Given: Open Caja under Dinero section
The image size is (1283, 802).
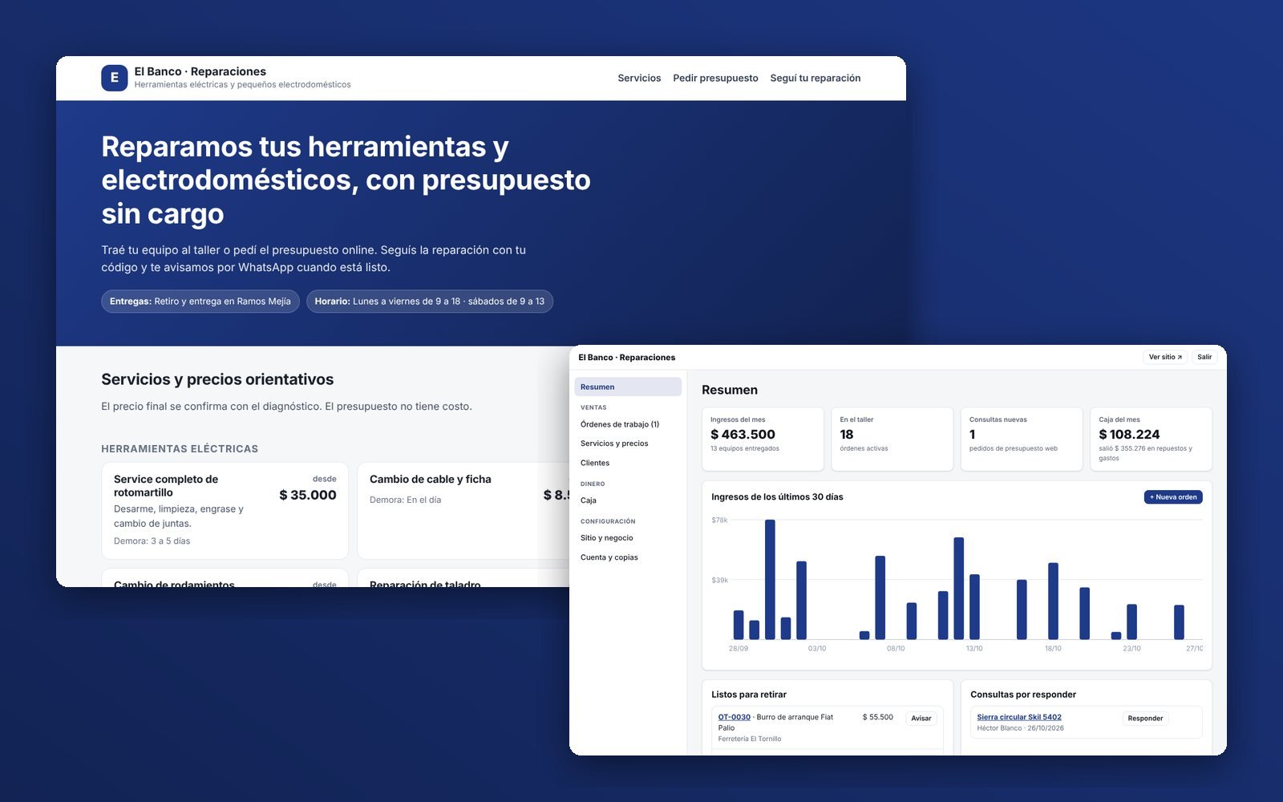Looking at the screenshot, I should tap(628, 500).
